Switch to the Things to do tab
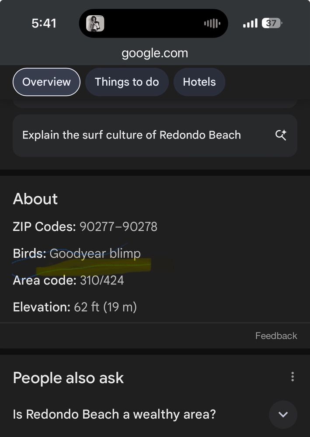 tap(127, 82)
